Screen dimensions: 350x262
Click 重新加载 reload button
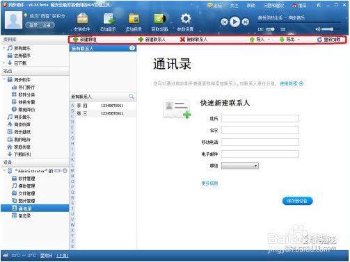point(329,40)
